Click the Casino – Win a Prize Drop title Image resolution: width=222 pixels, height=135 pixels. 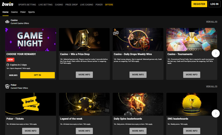pos(75,54)
